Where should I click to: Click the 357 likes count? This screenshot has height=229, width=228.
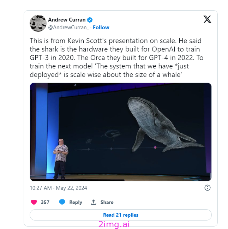point(45,202)
